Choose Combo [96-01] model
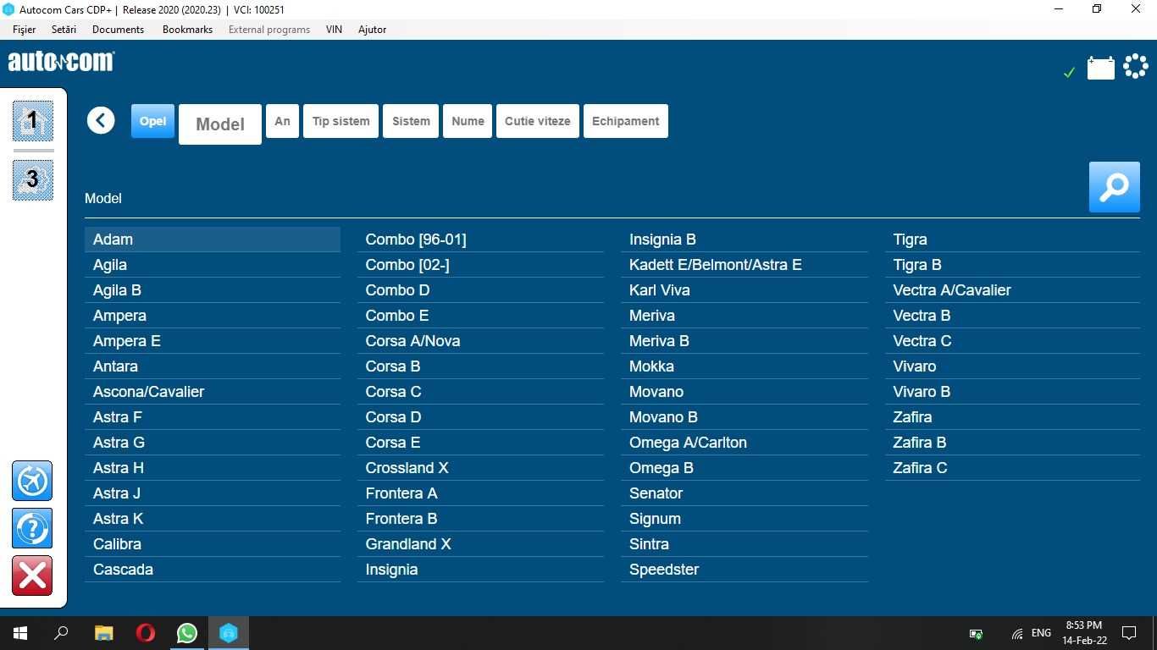Image resolution: width=1157 pixels, height=650 pixels. (480, 240)
